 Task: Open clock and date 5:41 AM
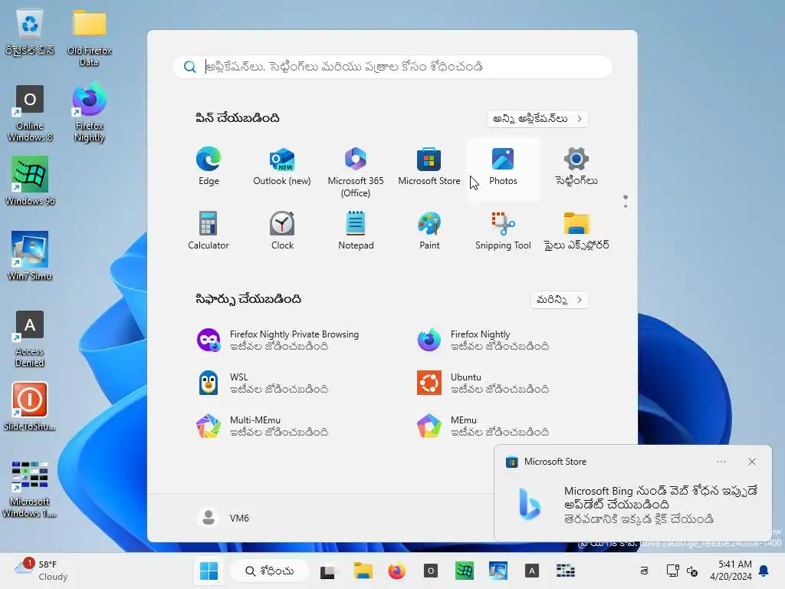[x=731, y=571]
